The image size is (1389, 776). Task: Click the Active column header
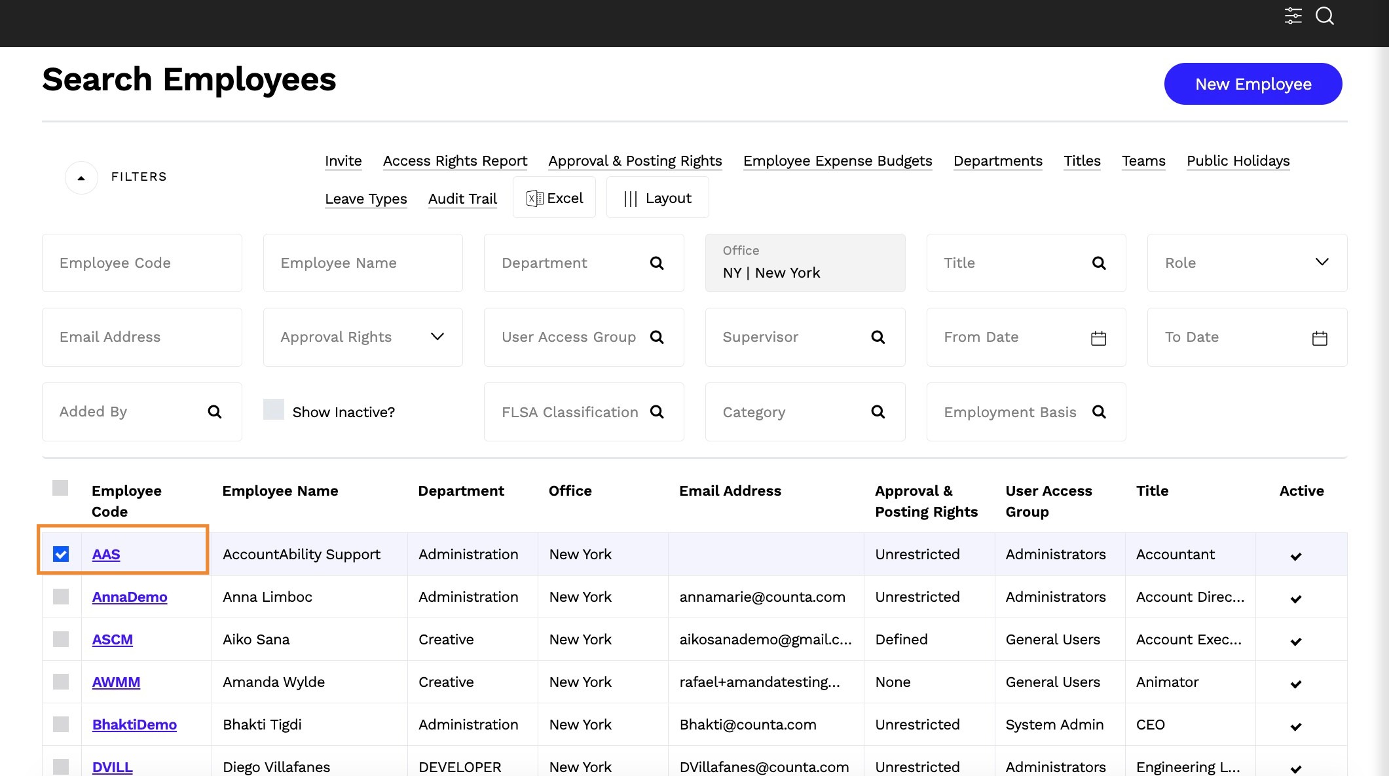tap(1301, 491)
